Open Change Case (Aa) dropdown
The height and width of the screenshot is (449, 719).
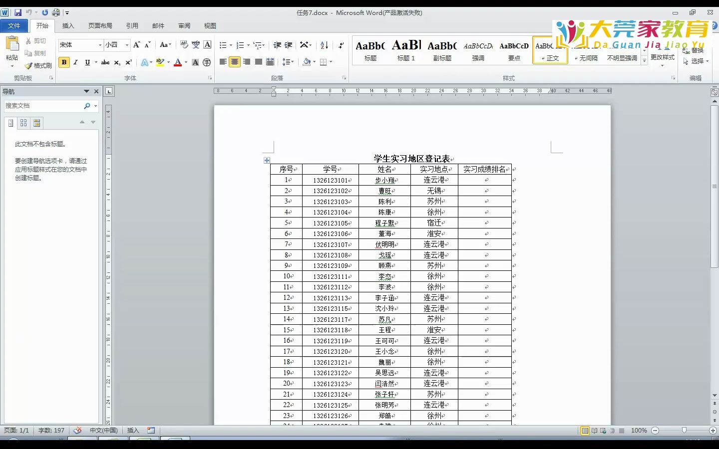point(165,45)
